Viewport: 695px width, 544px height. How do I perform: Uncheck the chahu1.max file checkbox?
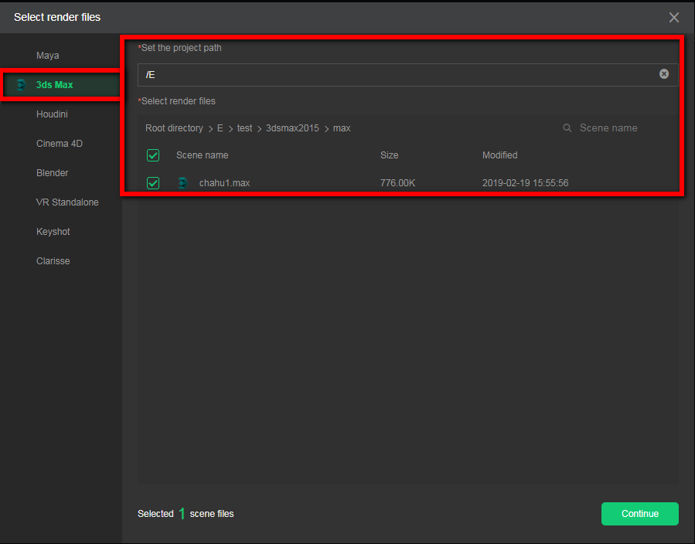click(x=153, y=183)
